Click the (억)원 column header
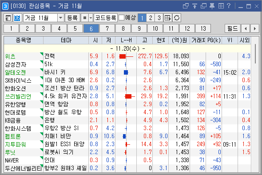 (179, 40)
